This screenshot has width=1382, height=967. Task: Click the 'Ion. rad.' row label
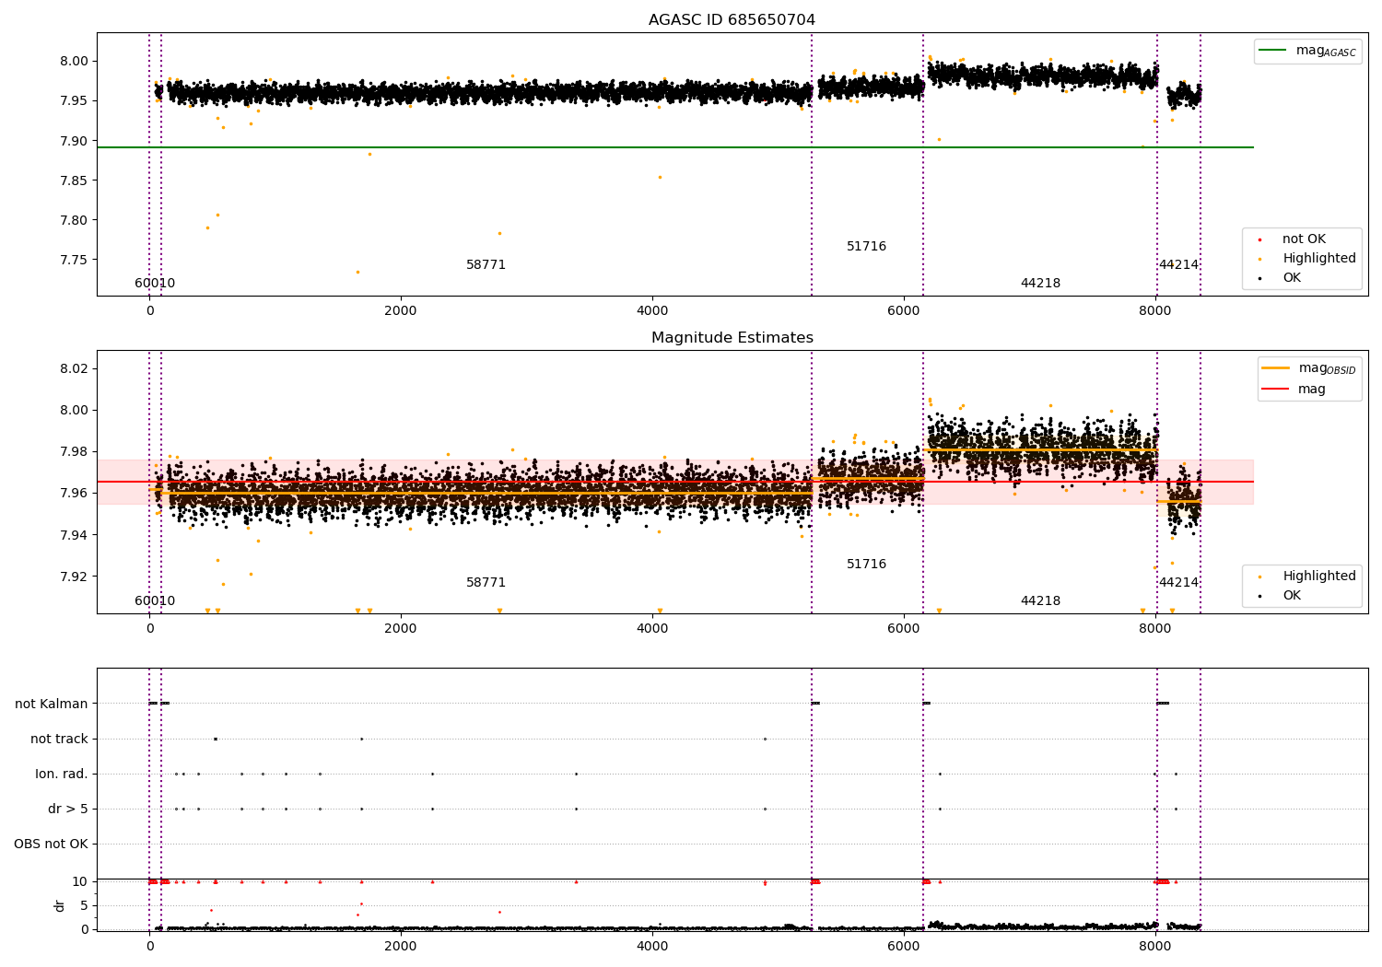coord(62,774)
